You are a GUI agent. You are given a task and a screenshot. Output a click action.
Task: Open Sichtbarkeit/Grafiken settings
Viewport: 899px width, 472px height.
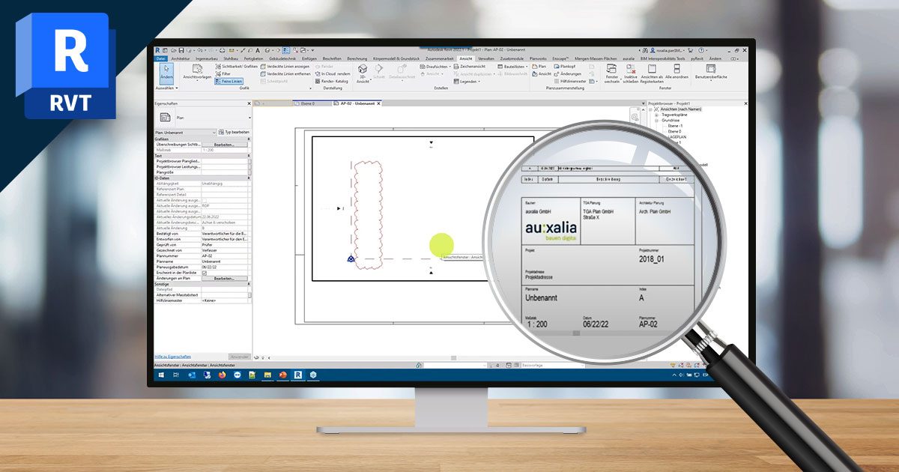point(235,67)
